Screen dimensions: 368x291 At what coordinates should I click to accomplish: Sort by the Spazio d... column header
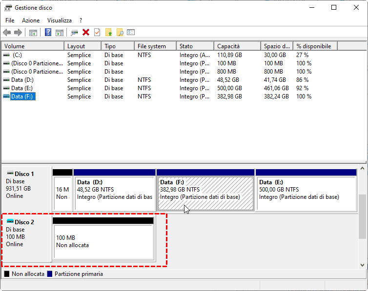tap(277, 46)
